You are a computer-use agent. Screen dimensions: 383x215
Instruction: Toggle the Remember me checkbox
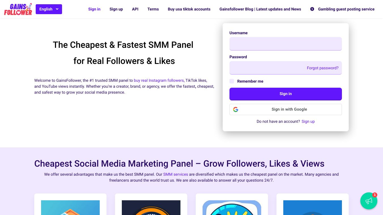pos(232,81)
